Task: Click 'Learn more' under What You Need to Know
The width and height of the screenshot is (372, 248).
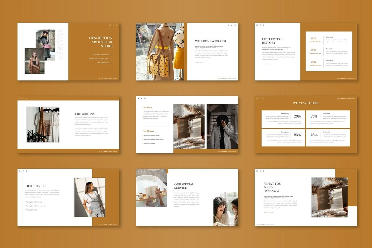Action: [x=269, y=212]
